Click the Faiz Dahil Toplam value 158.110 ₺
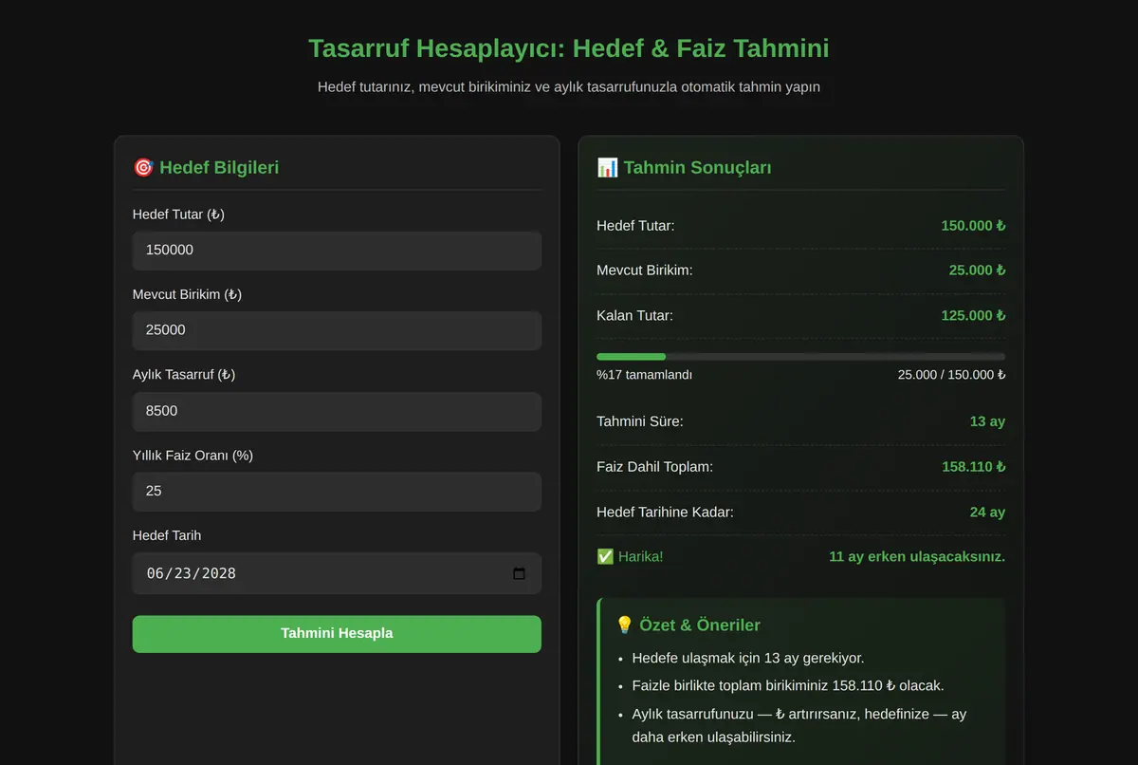Screen dimensions: 1138x765 [973, 467]
